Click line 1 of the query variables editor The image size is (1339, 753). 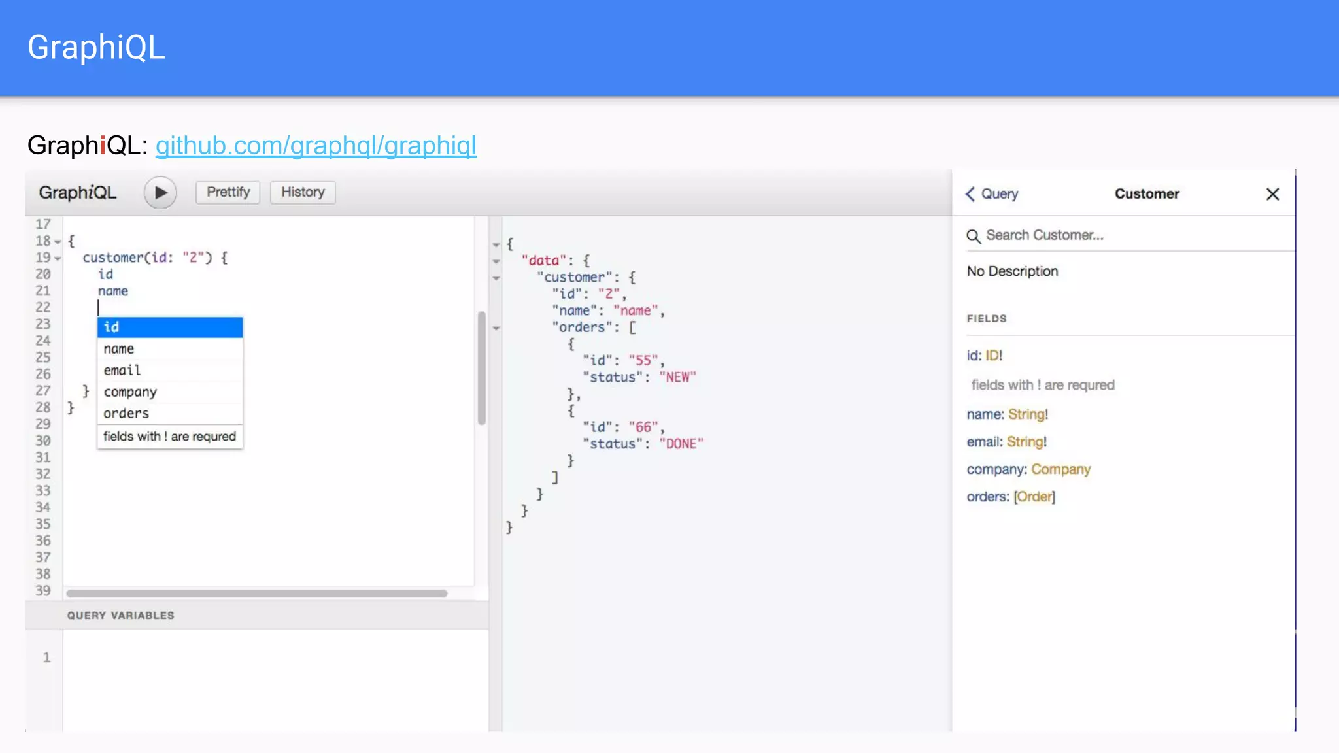point(275,658)
